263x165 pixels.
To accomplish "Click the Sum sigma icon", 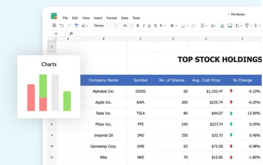I will (255, 26).
